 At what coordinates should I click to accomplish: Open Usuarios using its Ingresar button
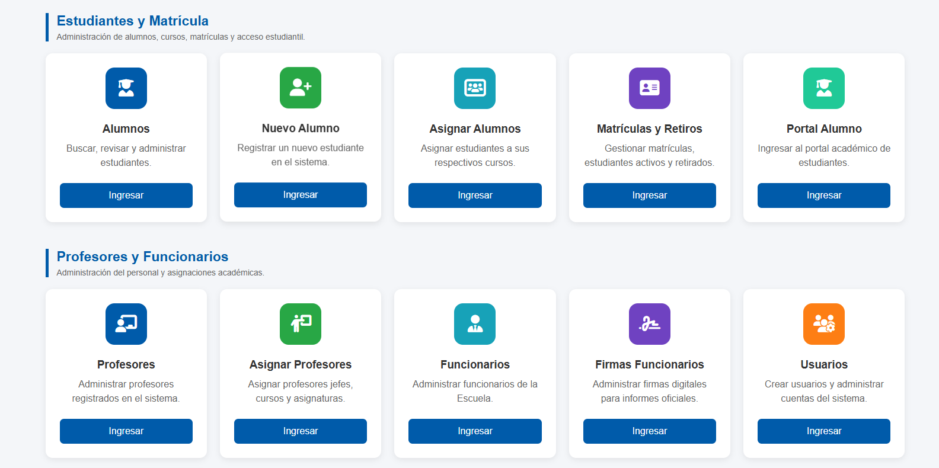tap(824, 431)
